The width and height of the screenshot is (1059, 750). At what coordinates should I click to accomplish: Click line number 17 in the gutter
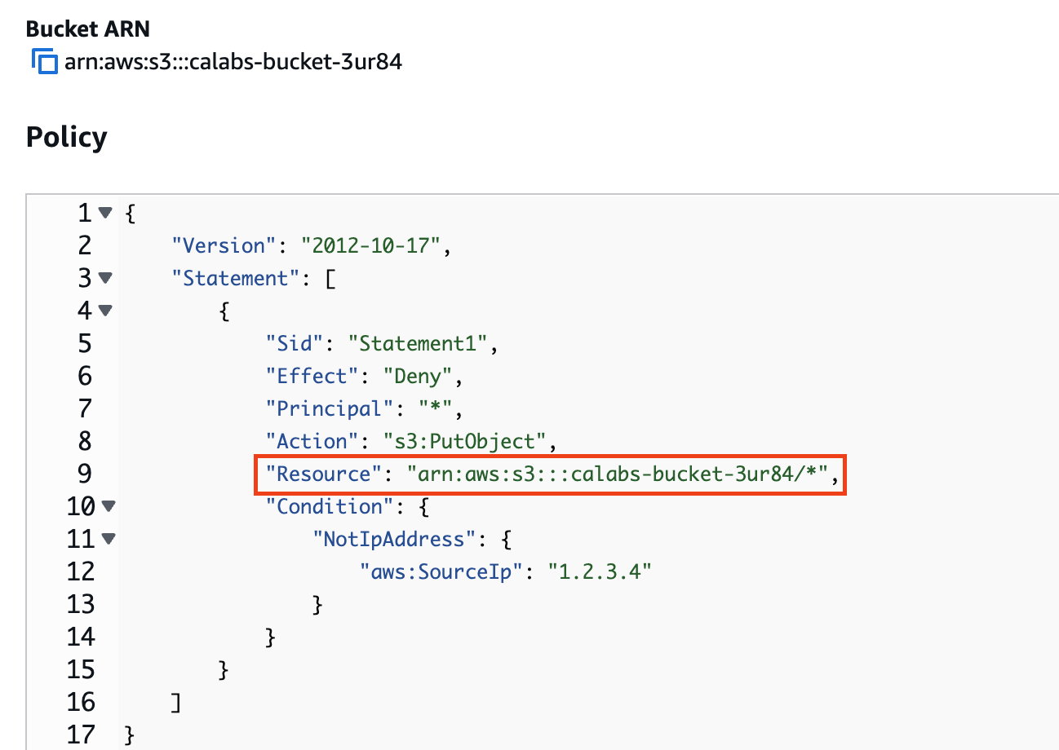[x=79, y=735]
